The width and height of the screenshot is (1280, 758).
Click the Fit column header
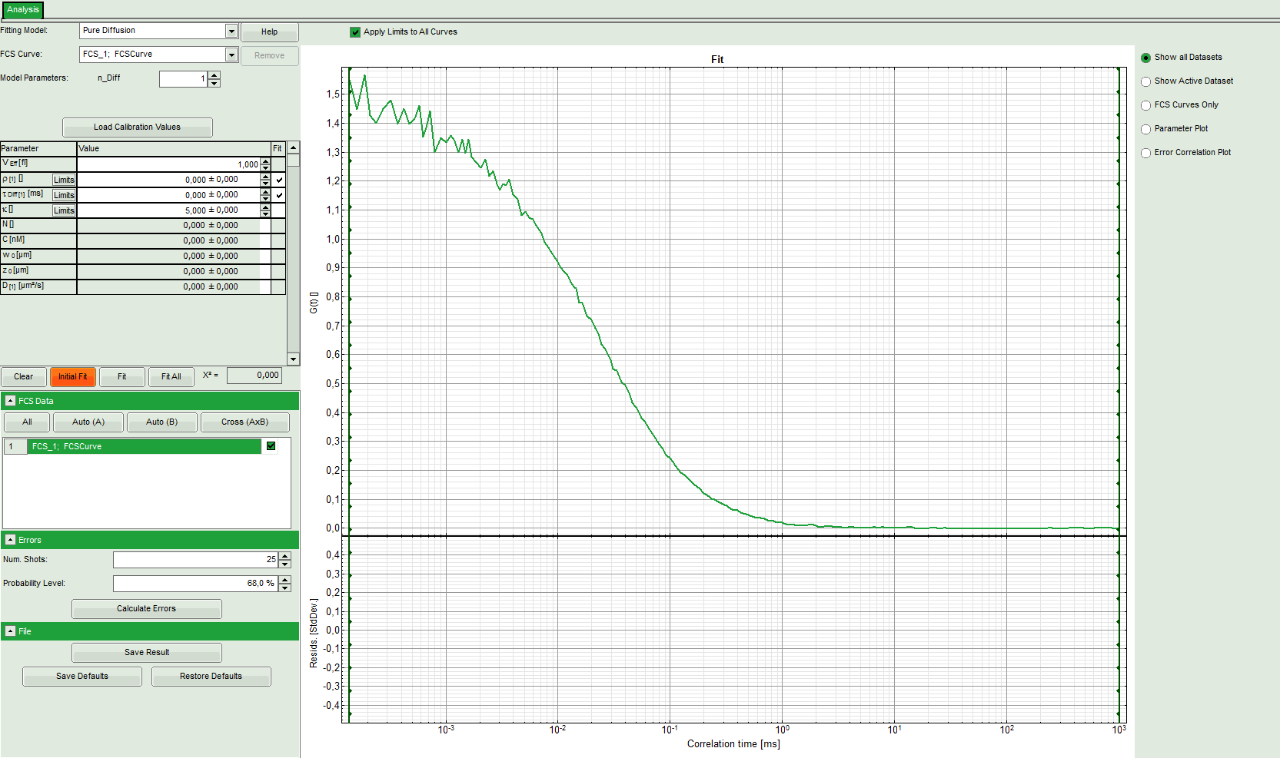pyautogui.click(x=278, y=149)
